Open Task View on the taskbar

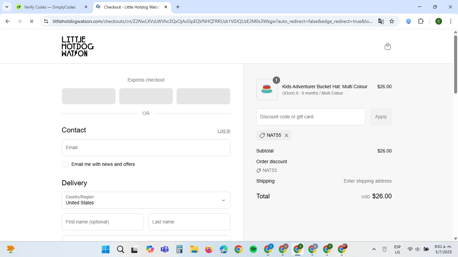click(135, 249)
